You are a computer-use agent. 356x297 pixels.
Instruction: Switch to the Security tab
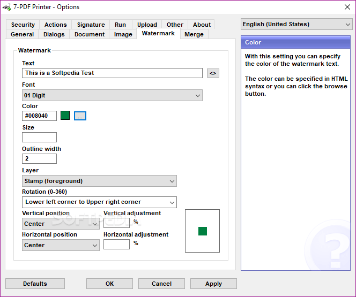click(x=23, y=25)
